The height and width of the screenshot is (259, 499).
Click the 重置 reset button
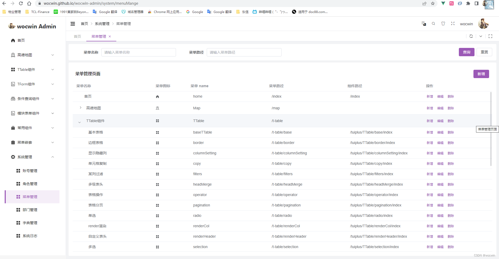click(484, 52)
